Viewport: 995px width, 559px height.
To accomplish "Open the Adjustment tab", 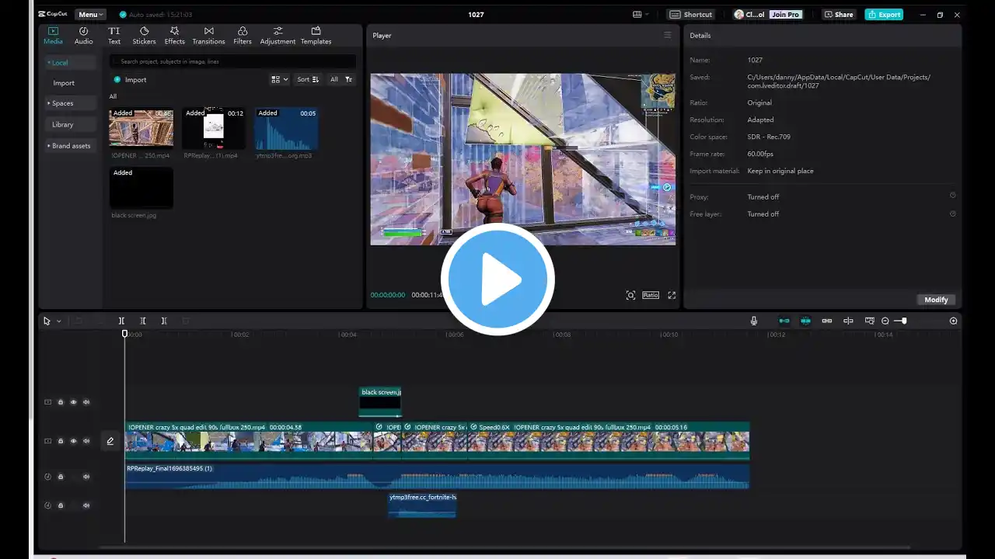I will pos(278,36).
